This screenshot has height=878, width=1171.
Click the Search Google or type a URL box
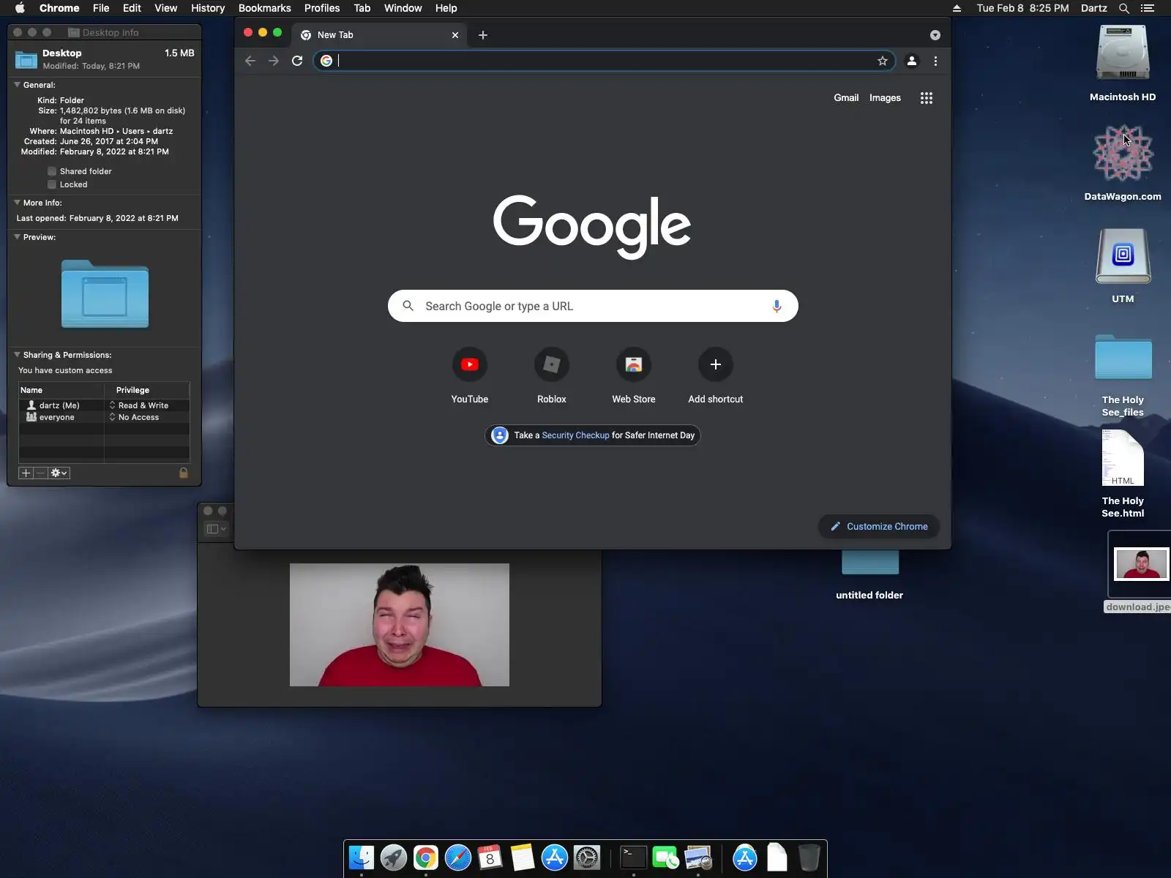click(593, 306)
